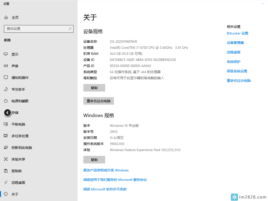Click the search magnifier icon
Screen dimensions: 268x201
(x=70, y=29)
